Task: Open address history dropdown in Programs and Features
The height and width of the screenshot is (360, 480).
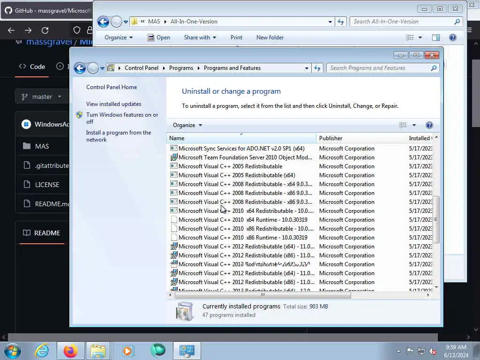Action: click(x=307, y=68)
